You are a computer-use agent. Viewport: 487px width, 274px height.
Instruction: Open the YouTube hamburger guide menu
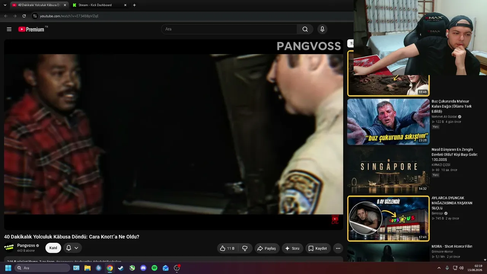point(9,29)
